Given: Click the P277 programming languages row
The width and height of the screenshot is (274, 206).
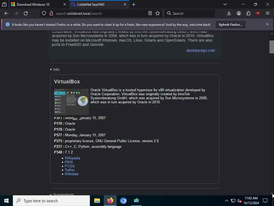Looking at the screenshot, I should (x=88, y=147).
